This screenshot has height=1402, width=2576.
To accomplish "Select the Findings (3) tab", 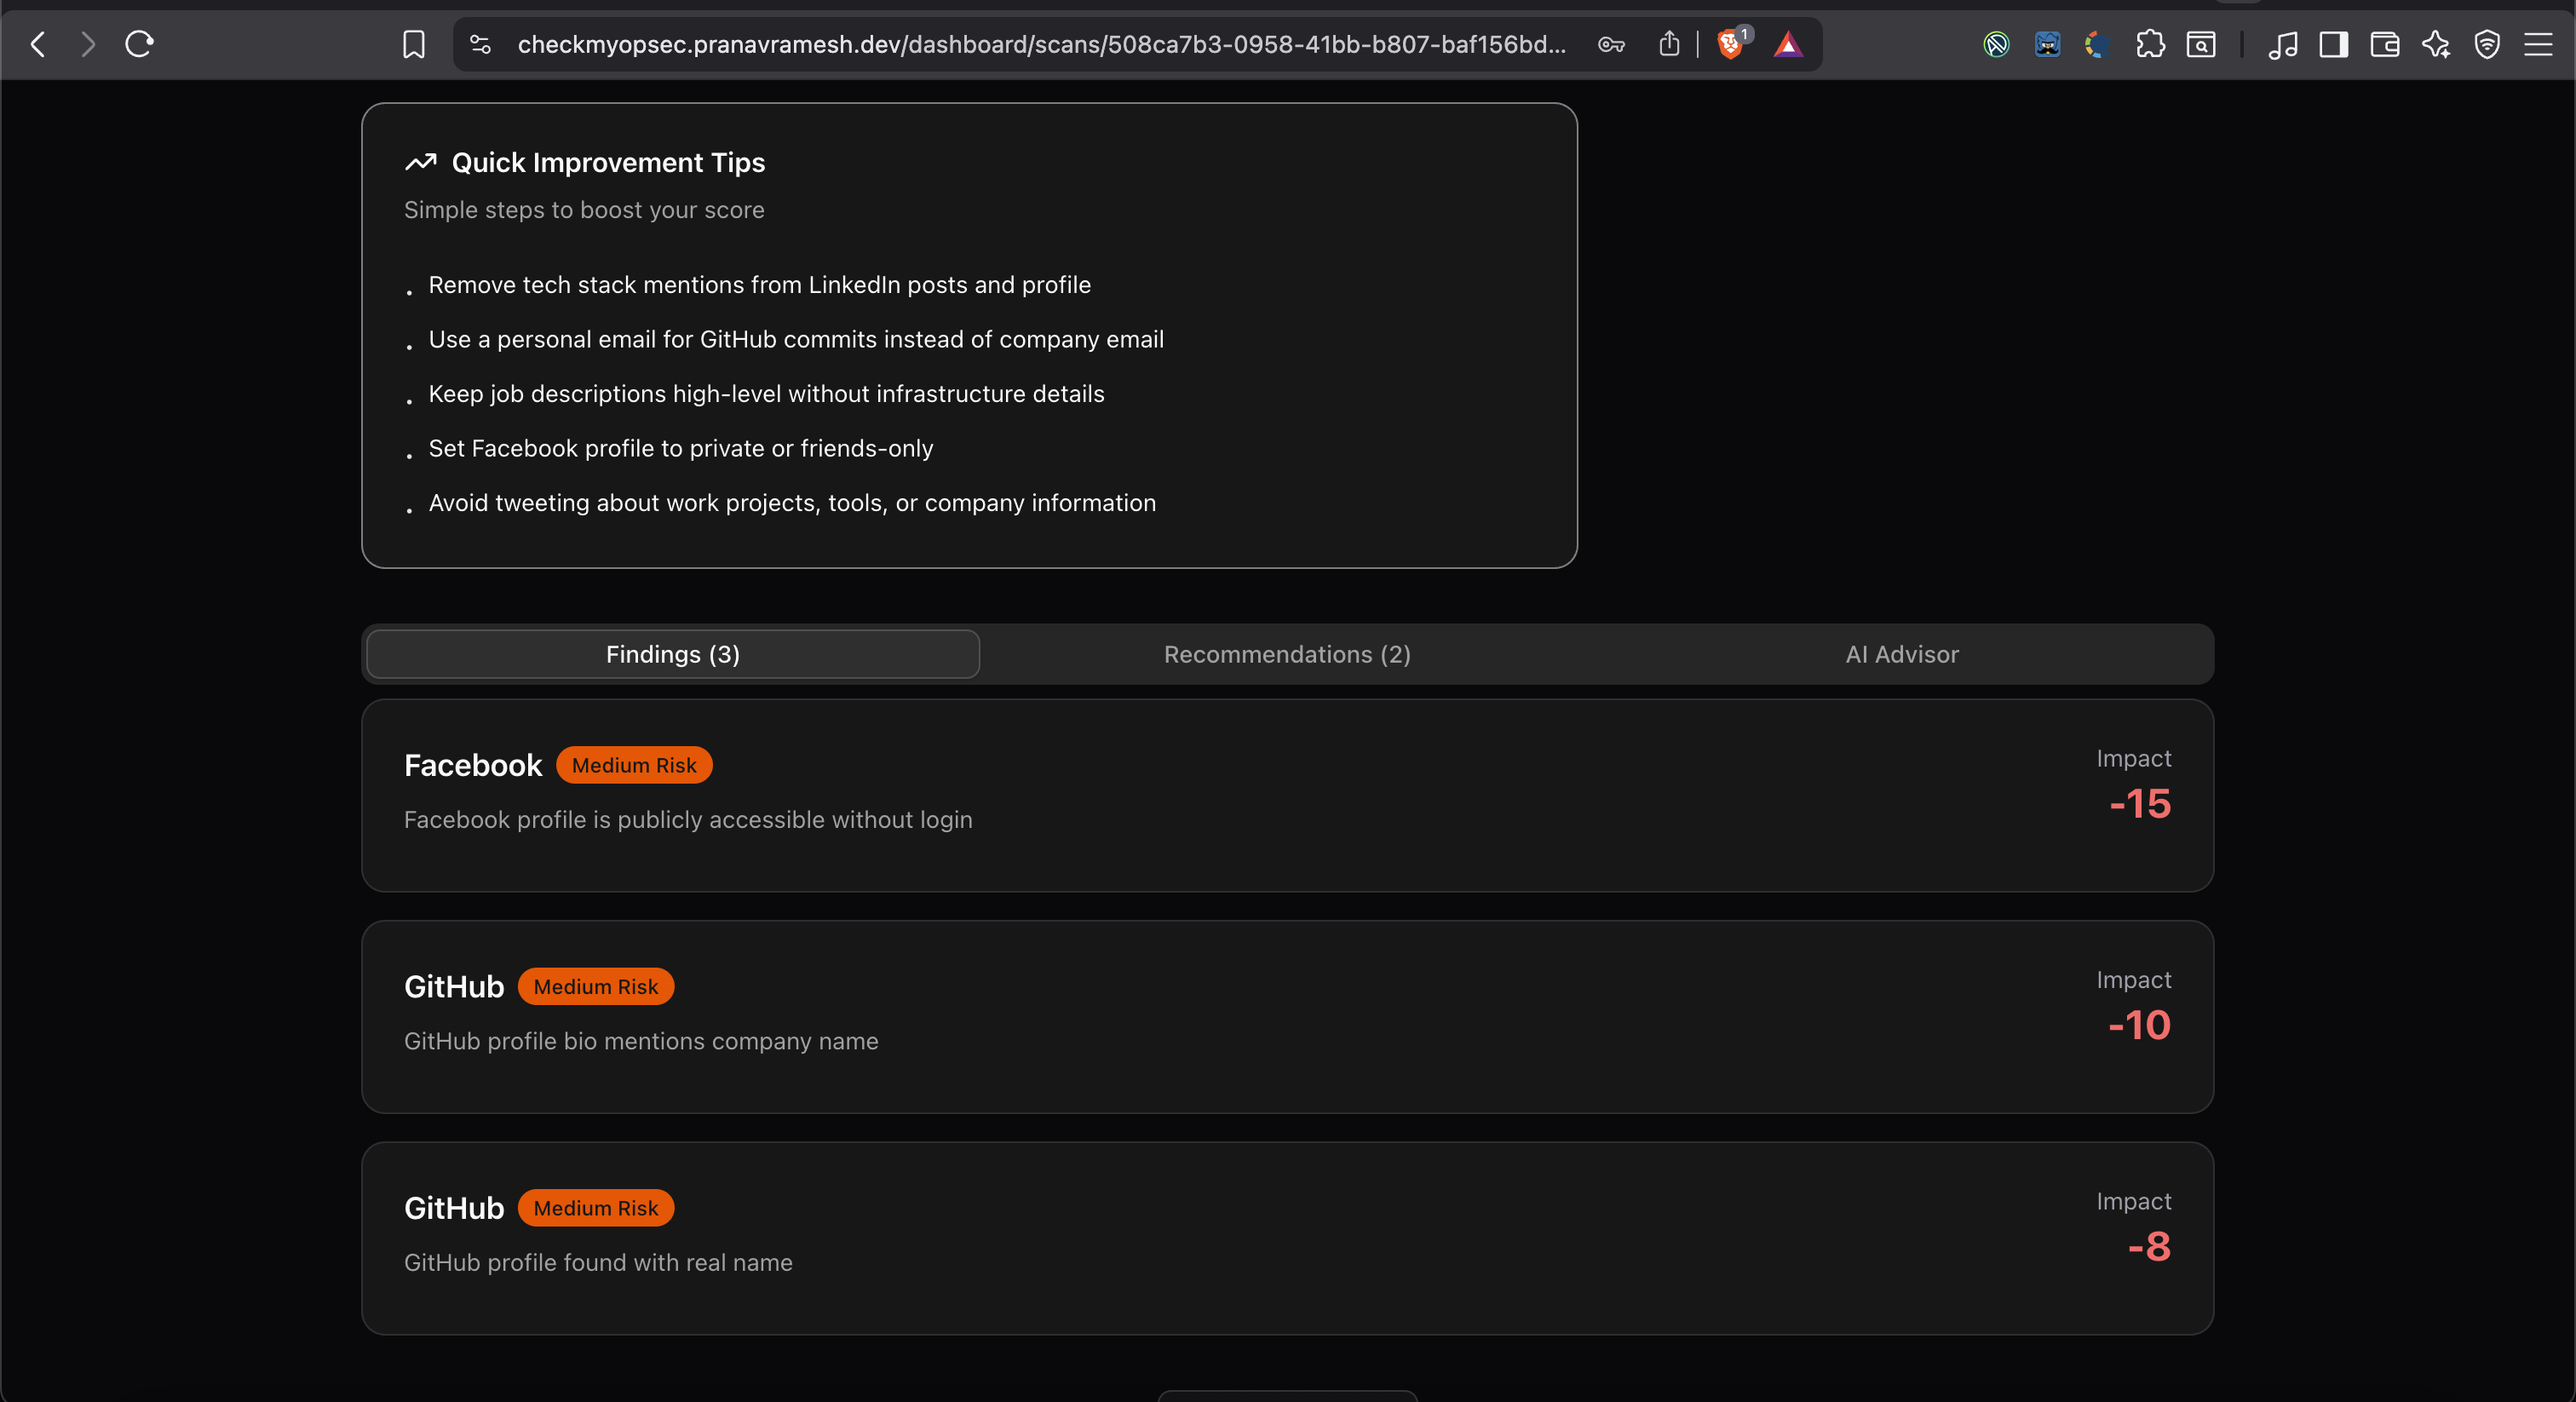I will 672,654.
